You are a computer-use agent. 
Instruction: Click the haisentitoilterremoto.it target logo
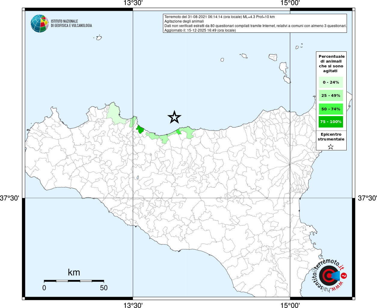(x=329, y=275)
